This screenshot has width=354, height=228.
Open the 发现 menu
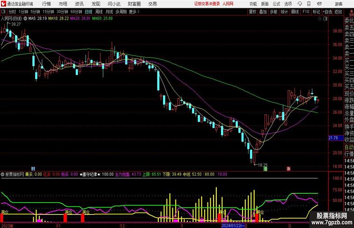(x=96, y=4)
